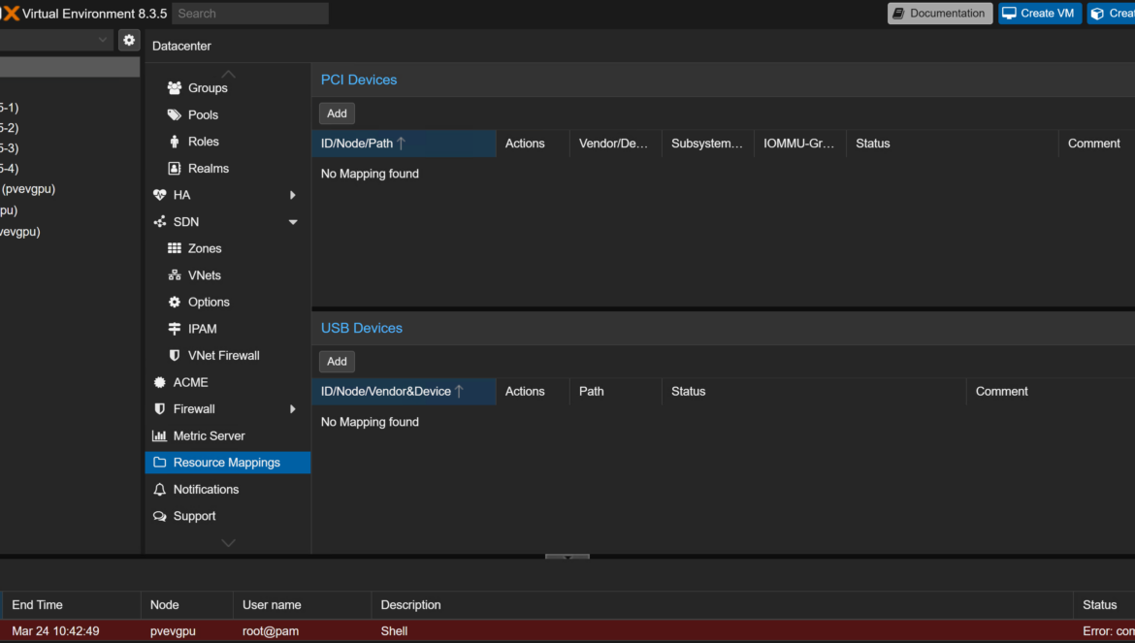The image size is (1135, 643).
Task: Focus the Search input field
Action: [x=250, y=14]
